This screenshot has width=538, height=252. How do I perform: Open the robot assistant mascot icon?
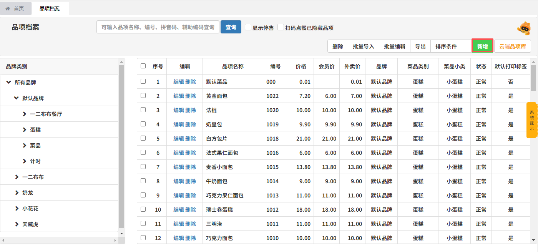(x=524, y=28)
